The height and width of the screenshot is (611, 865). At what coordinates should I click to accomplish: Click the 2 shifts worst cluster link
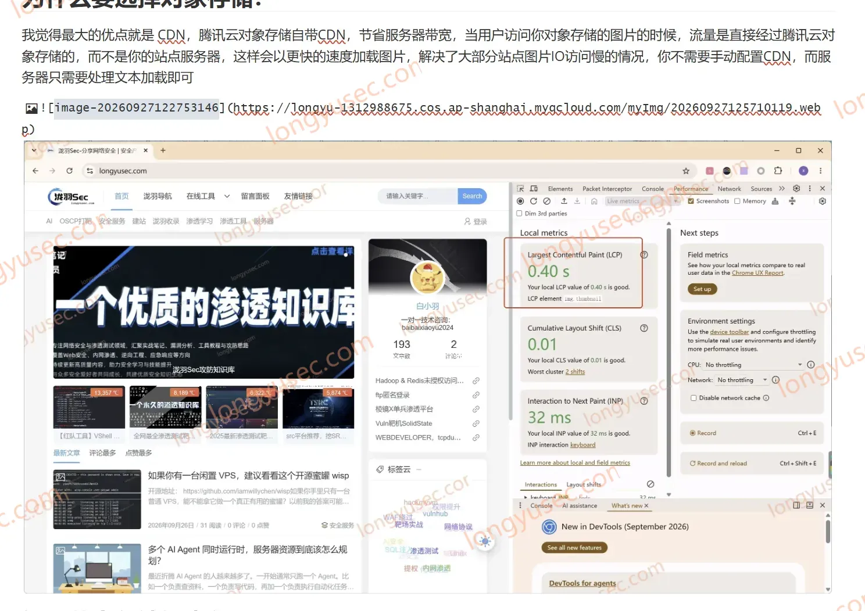575,372
